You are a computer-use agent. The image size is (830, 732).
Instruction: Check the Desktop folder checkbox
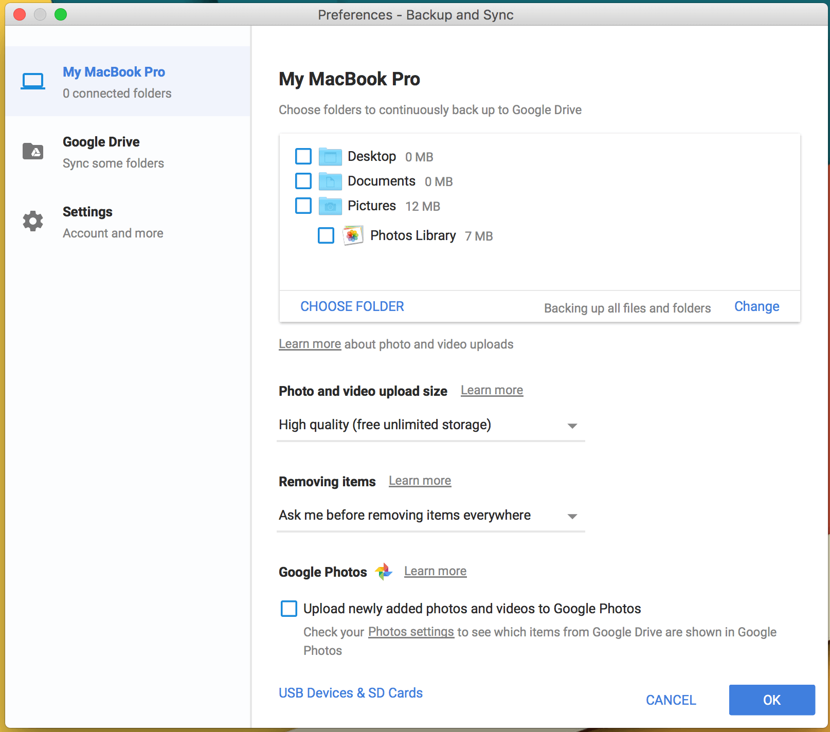pos(303,156)
